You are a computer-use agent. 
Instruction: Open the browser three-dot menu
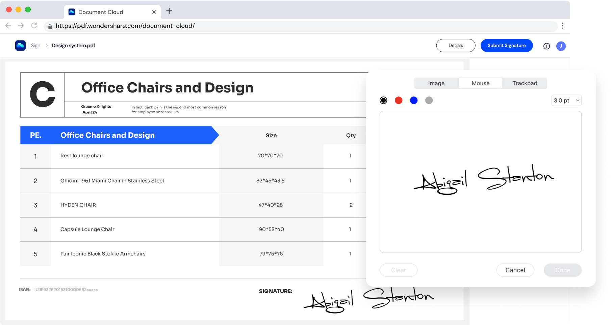pos(562,26)
